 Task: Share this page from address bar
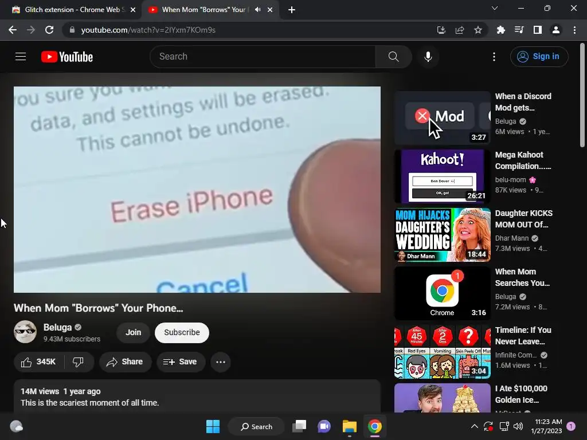coord(459,30)
